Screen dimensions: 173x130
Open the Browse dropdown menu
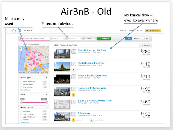pos(28,30)
